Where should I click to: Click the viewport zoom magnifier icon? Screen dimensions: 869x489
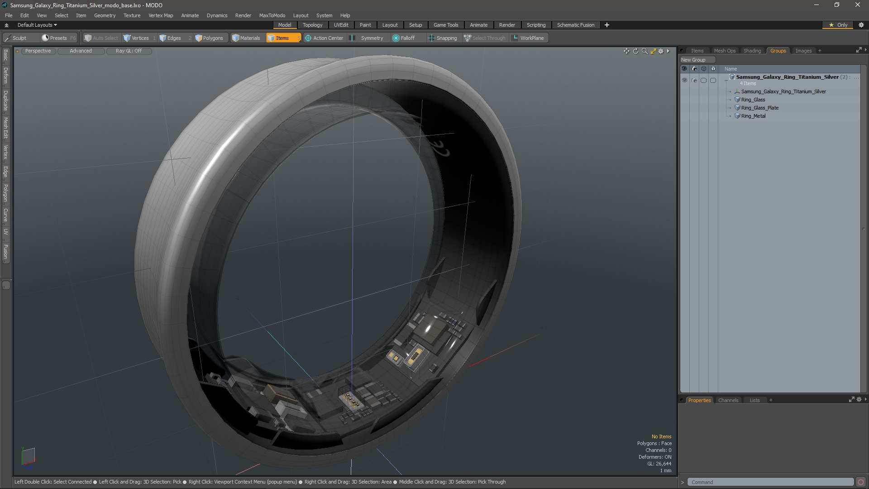click(645, 51)
